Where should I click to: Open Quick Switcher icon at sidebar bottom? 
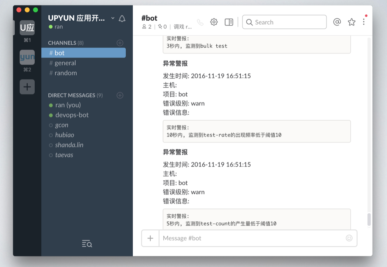[87, 243]
